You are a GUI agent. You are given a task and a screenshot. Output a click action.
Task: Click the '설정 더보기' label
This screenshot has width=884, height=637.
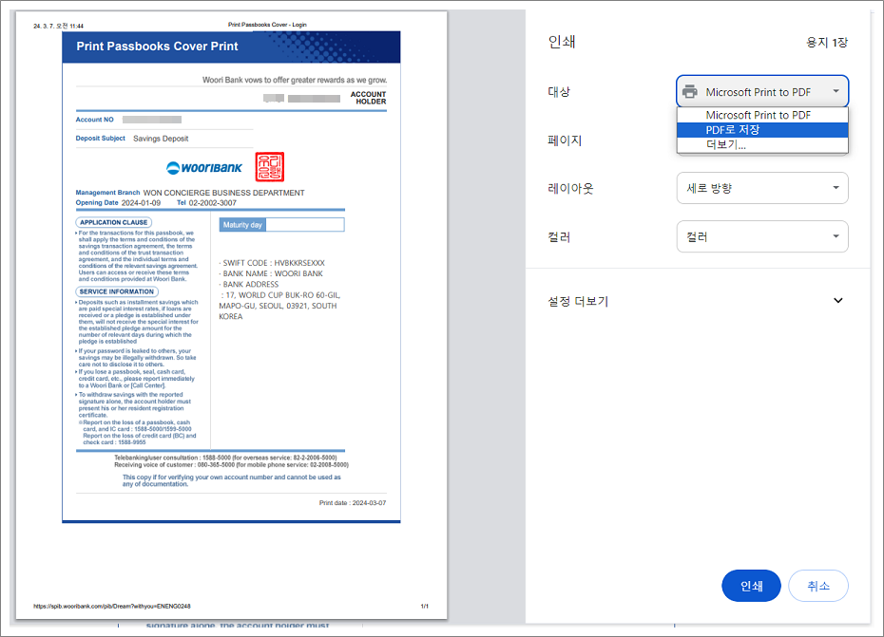pos(578,301)
